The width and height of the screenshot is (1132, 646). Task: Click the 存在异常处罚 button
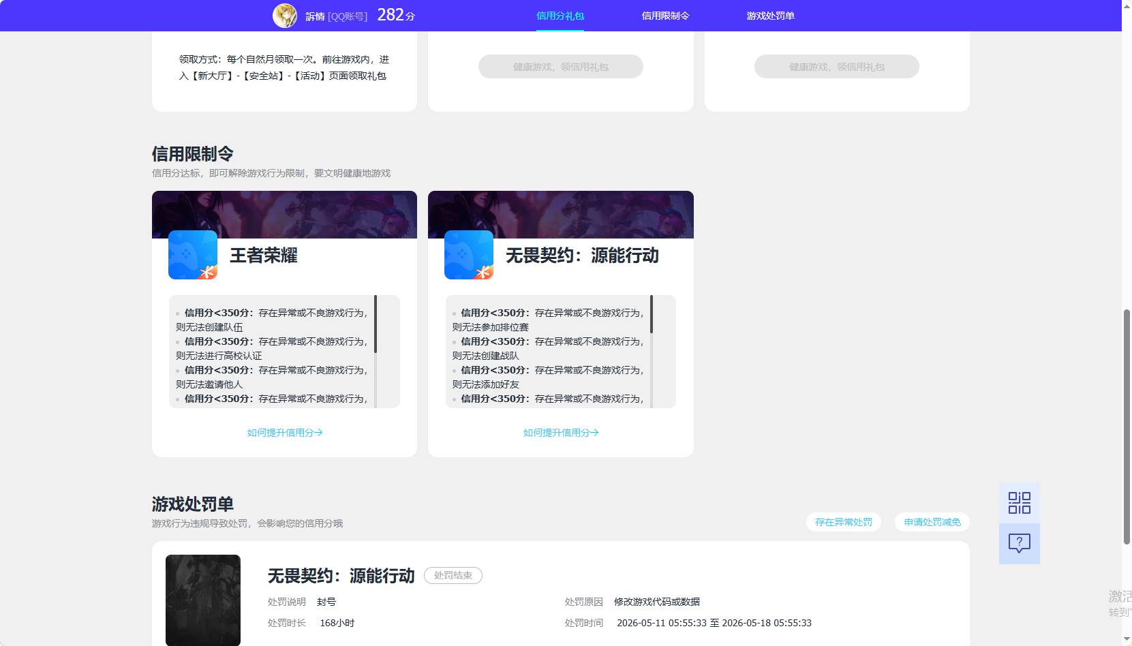[844, 522]
